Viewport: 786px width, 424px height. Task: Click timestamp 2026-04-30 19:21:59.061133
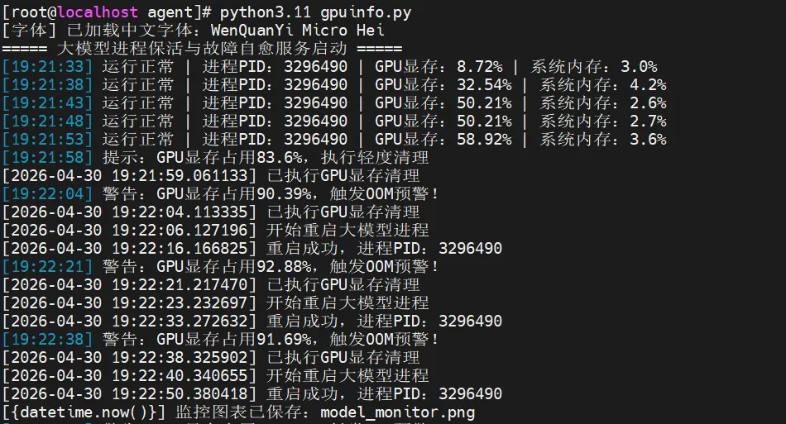(129, 175)
